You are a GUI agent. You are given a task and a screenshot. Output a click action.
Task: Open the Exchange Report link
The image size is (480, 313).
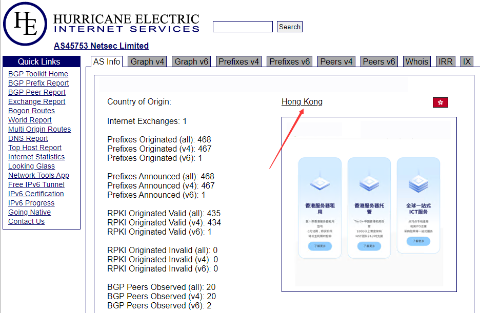pyautogui.click(x=37, y=101)
